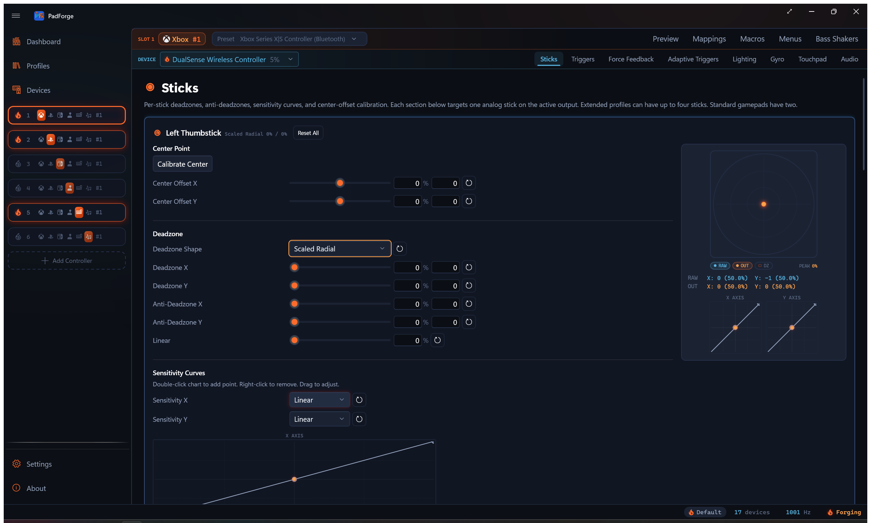
Task: Click the Forging status indicator
Action: point(844,513)
